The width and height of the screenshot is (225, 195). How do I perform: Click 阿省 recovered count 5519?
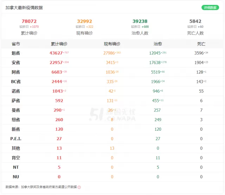pyautogui.click(x=155, y=72)
